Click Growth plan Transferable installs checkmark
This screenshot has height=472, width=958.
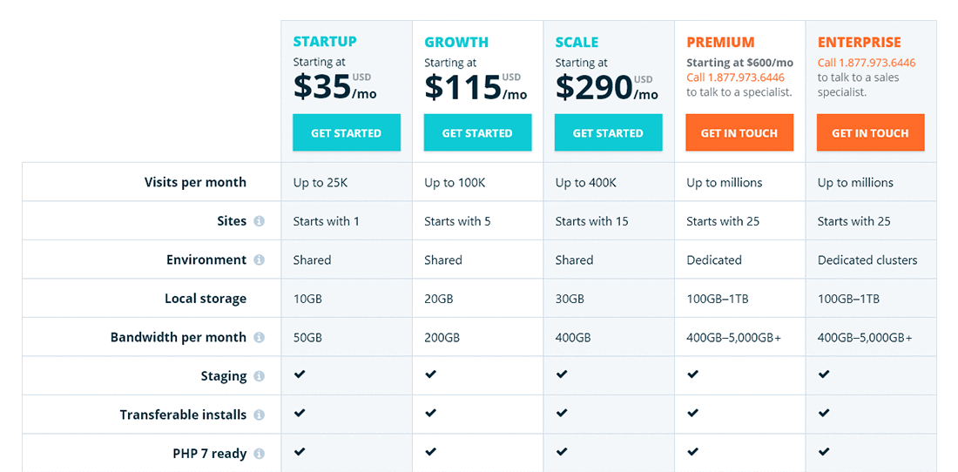tap(431, 413)
